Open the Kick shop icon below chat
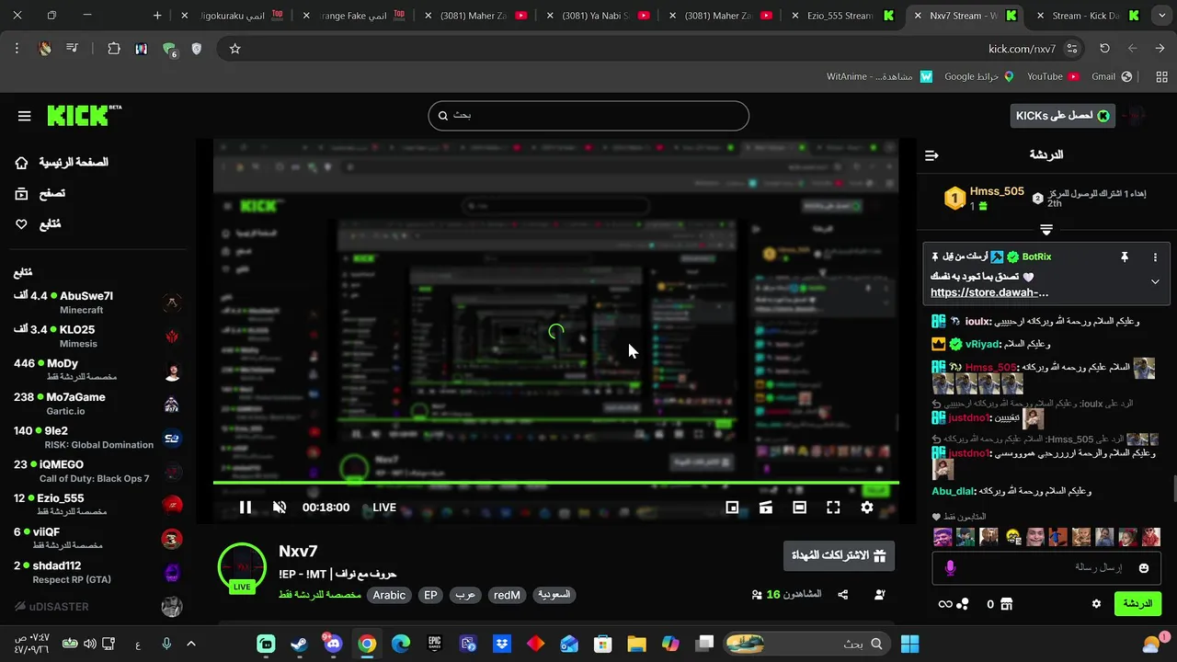This screenshot has width=1177, height=662. click(x=1006, y=604)
